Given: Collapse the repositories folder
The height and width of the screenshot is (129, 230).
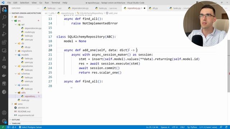Looking at the screenshot, I should [x=27, y=66].
